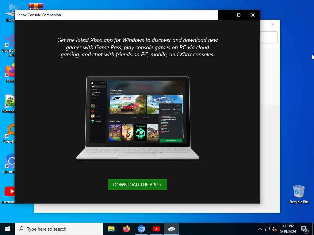The image size is (314, 235).
Task: Open the Windows Start menu
Action: (x=7, y=229)
